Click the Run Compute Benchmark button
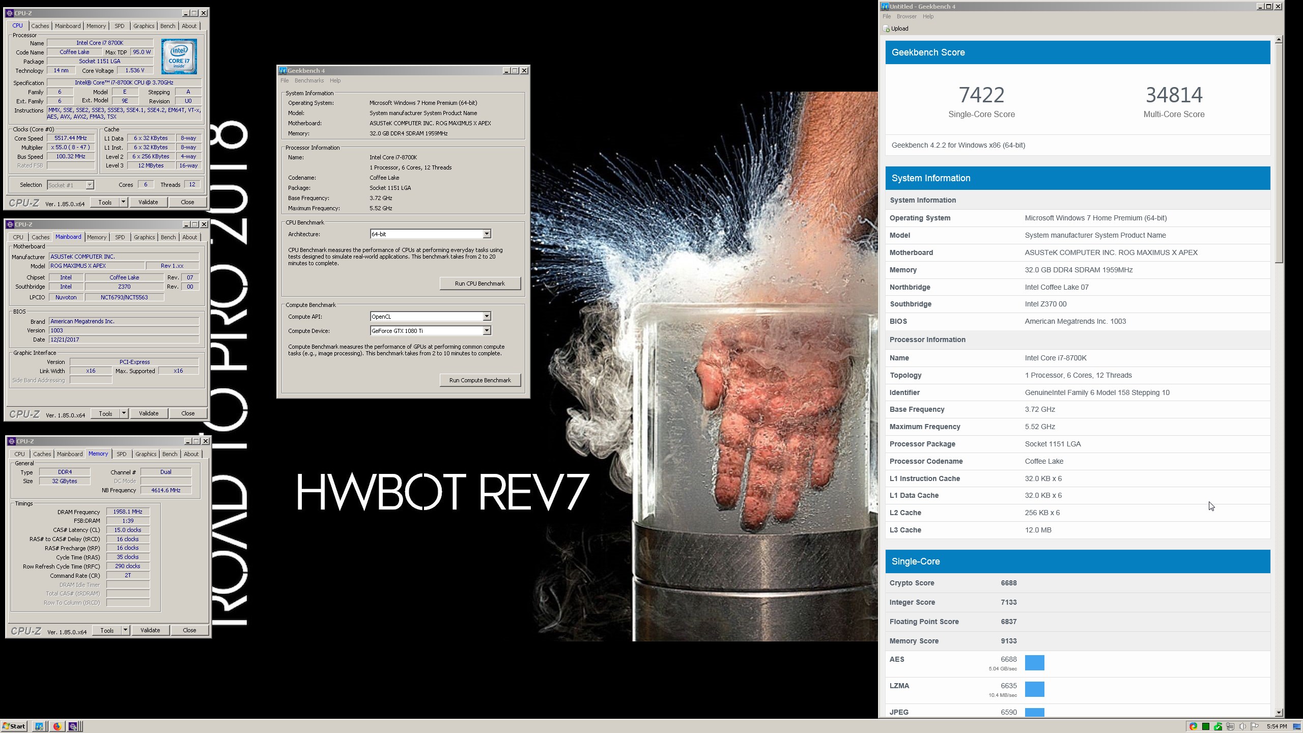 [480, 380]
